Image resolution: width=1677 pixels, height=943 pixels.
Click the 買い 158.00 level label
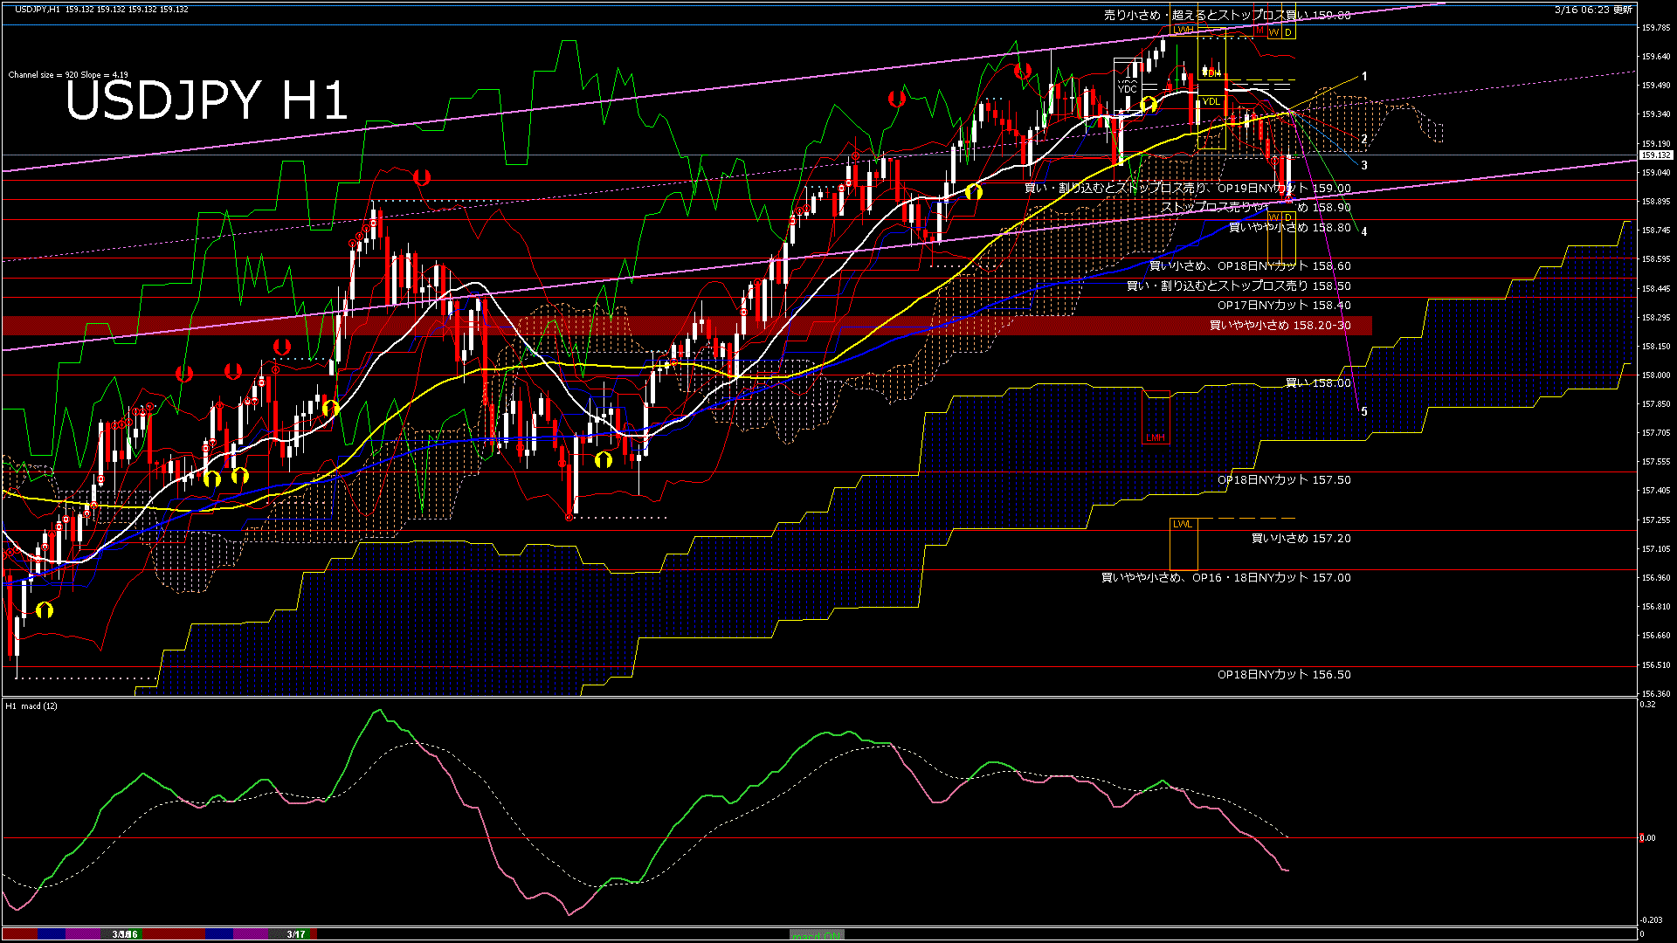pyautogui.click(x=1317, y=383)
